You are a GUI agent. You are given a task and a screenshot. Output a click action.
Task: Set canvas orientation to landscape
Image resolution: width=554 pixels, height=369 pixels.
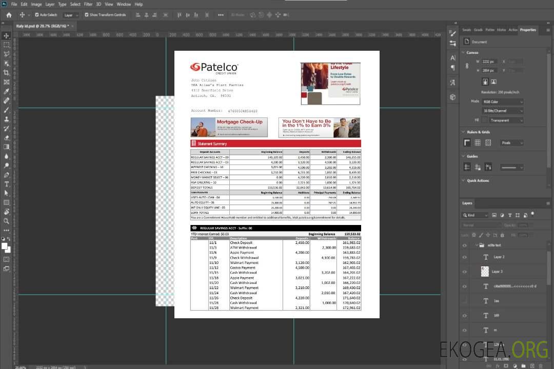493,81
